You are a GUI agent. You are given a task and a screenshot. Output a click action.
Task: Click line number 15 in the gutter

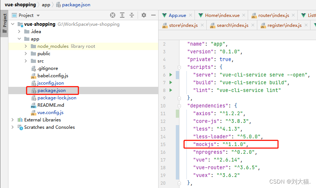point(163,144)
